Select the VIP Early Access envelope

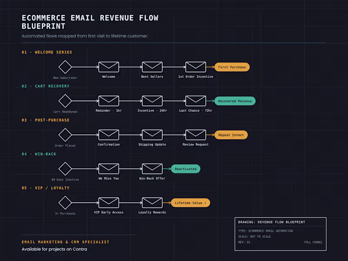pos(108,203)
